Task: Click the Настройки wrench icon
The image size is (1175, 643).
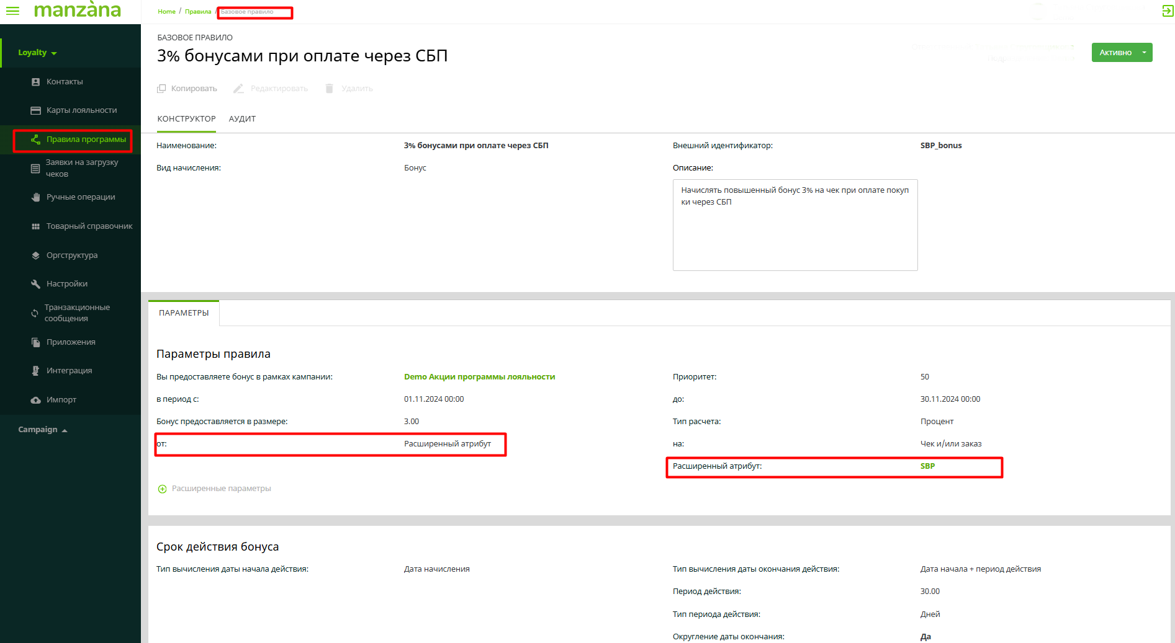Action: [x=35, y=284]
